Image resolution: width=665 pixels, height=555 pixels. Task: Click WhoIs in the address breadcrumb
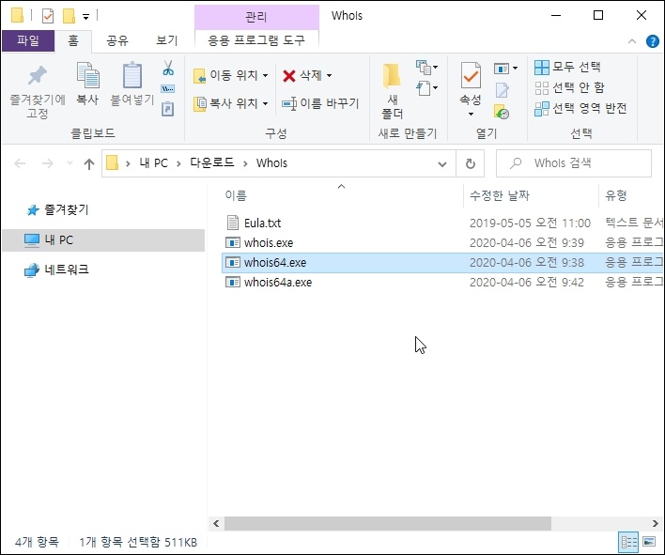[271, 163]
